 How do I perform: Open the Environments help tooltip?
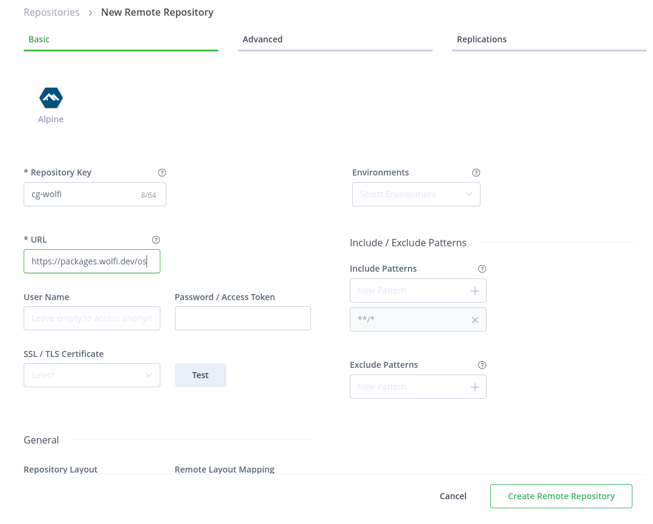pyautogui.click(x=476, y=172)
